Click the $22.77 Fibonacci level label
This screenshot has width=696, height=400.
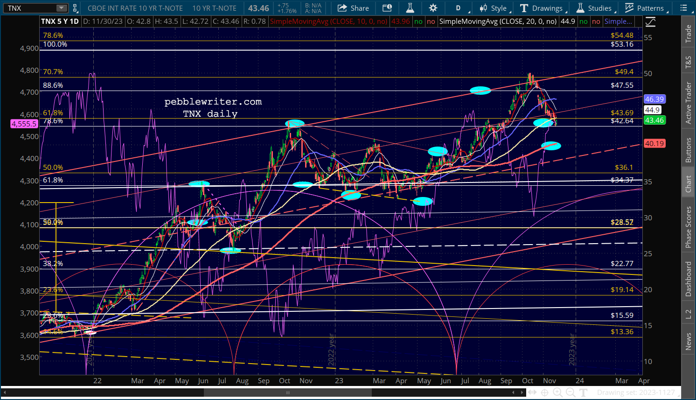(622, 264)
